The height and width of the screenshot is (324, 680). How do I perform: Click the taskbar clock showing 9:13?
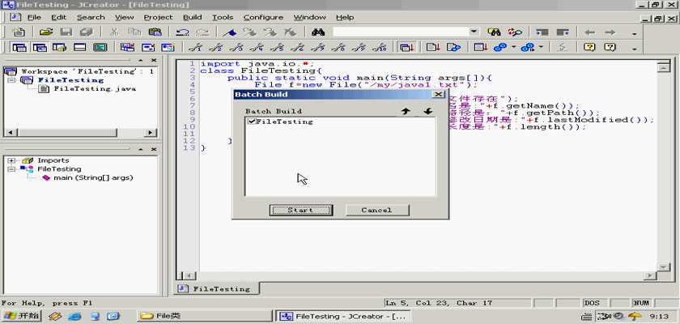pyautogui.click(x=659, y=316)
